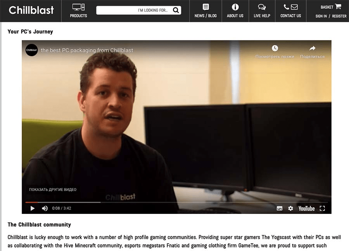
Task: Open the video on YouTube via logo
Action: pos(306,208)
